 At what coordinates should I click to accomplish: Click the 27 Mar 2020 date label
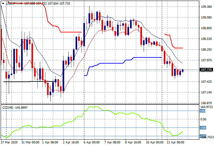pyautogui.click(x=9, y=142)
